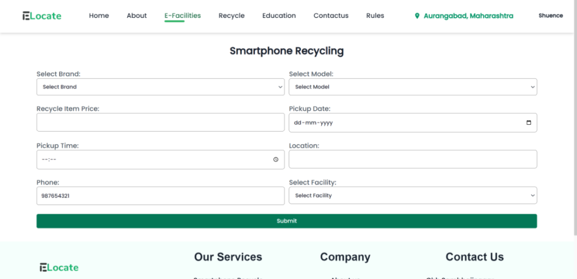Viewport: 577px width, 279px height.
Task: Select the E-Facilities nav item
Action: click(183, 16)
